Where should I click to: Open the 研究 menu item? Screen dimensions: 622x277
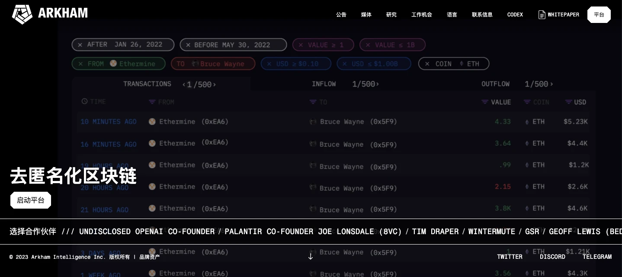tap(391, 15)
